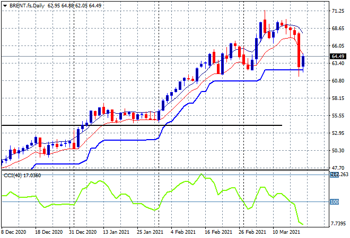Click the 63.40 price axis label
This screenshot has width=350, height=238.
pos(338,63)
